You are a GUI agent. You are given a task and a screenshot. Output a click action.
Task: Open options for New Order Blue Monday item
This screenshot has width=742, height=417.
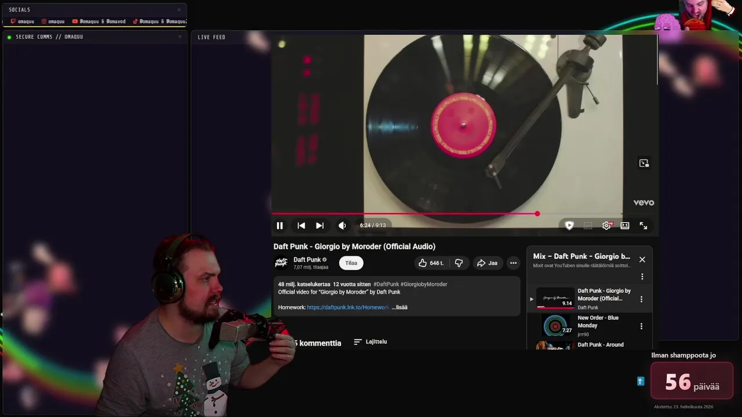coord(641,326)
